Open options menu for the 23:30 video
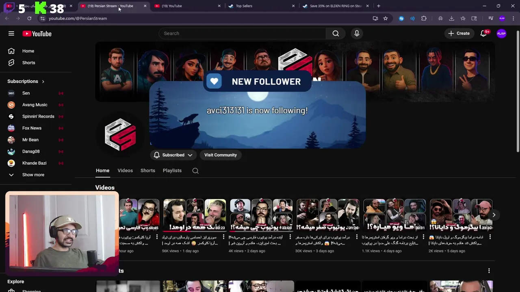Screen dimensions: 520x292 click(x=490, y=237)
